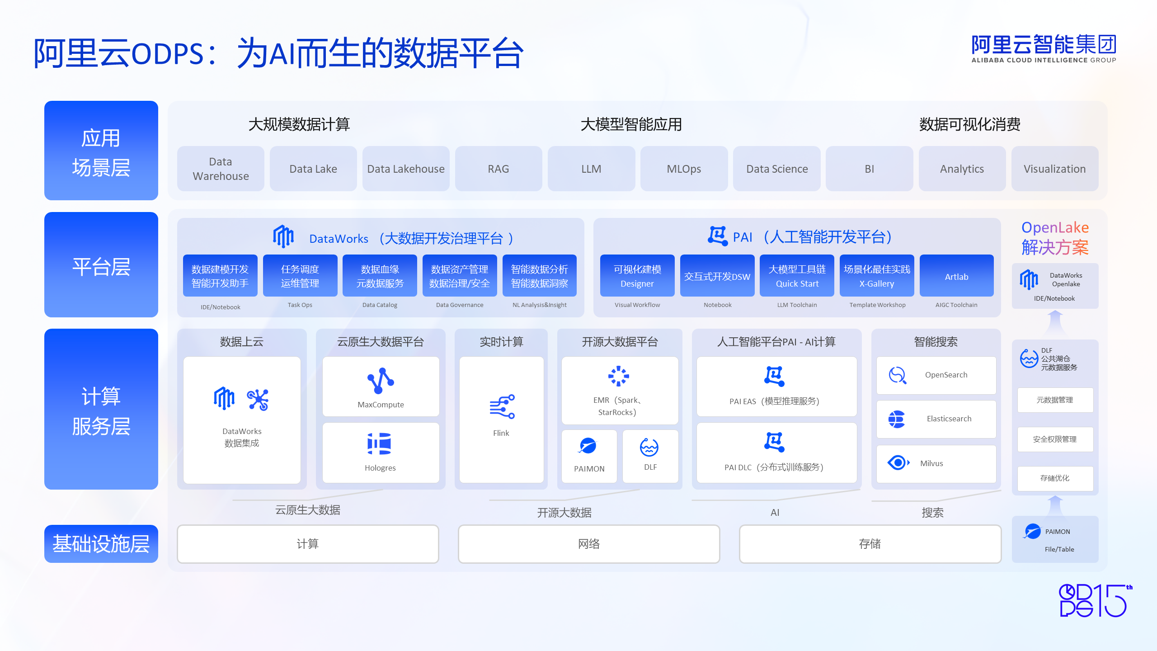Click the 安全权限管理 box
Viewport: 1157px width, 651px height.
coord(1055,439)
